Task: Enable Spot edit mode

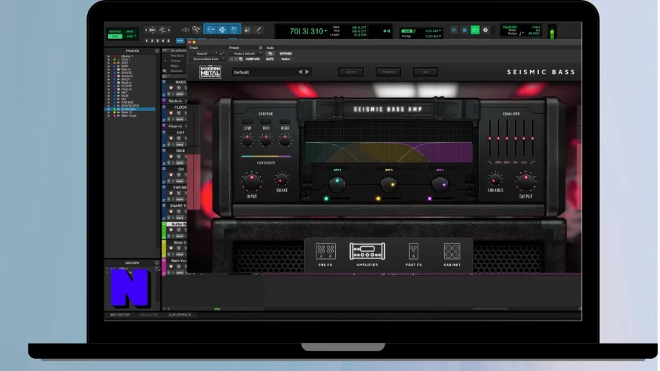Action: point(130,32)
